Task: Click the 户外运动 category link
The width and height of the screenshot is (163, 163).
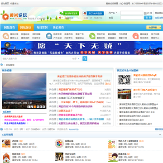Action: tap(58, 38)
